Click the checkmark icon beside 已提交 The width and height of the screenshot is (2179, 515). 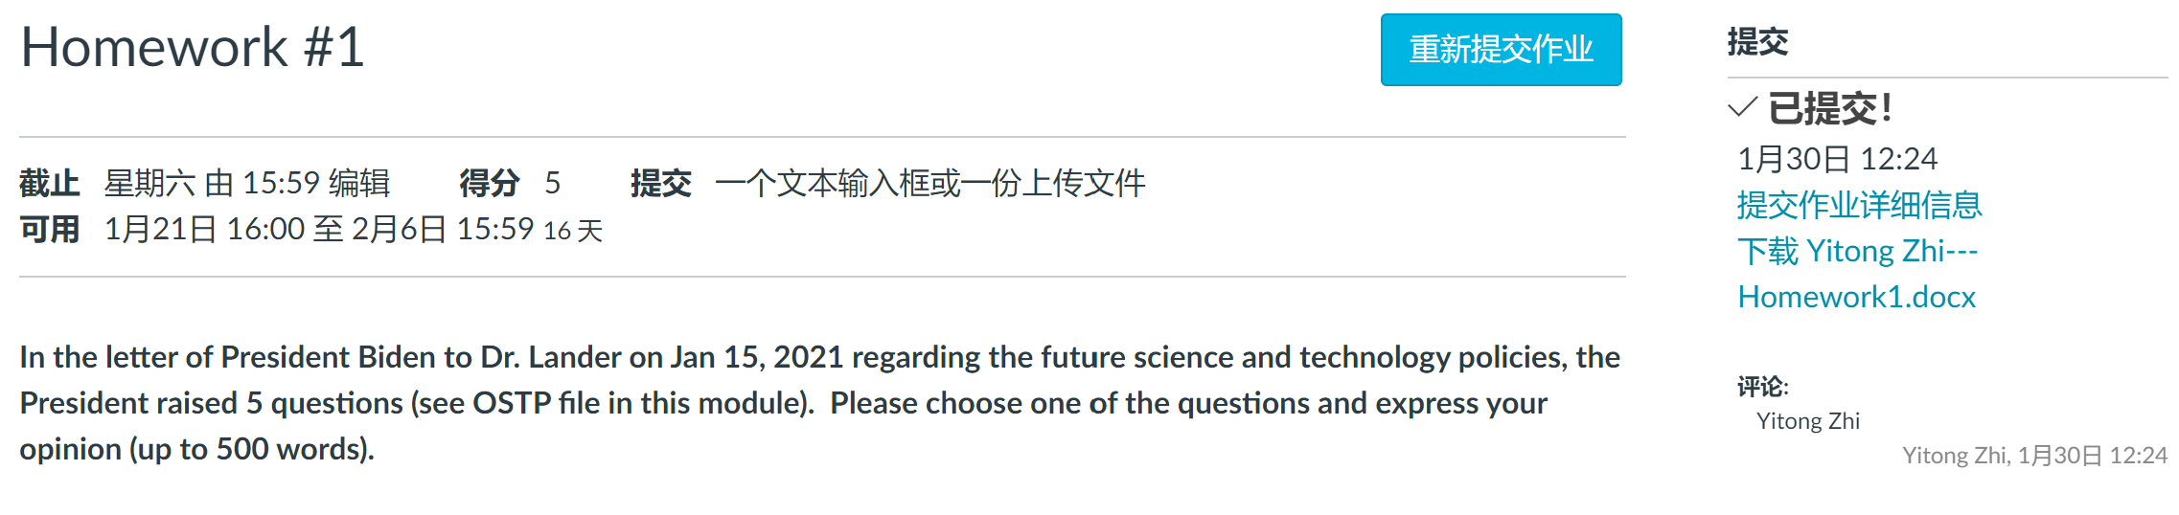click(1743, 107)
